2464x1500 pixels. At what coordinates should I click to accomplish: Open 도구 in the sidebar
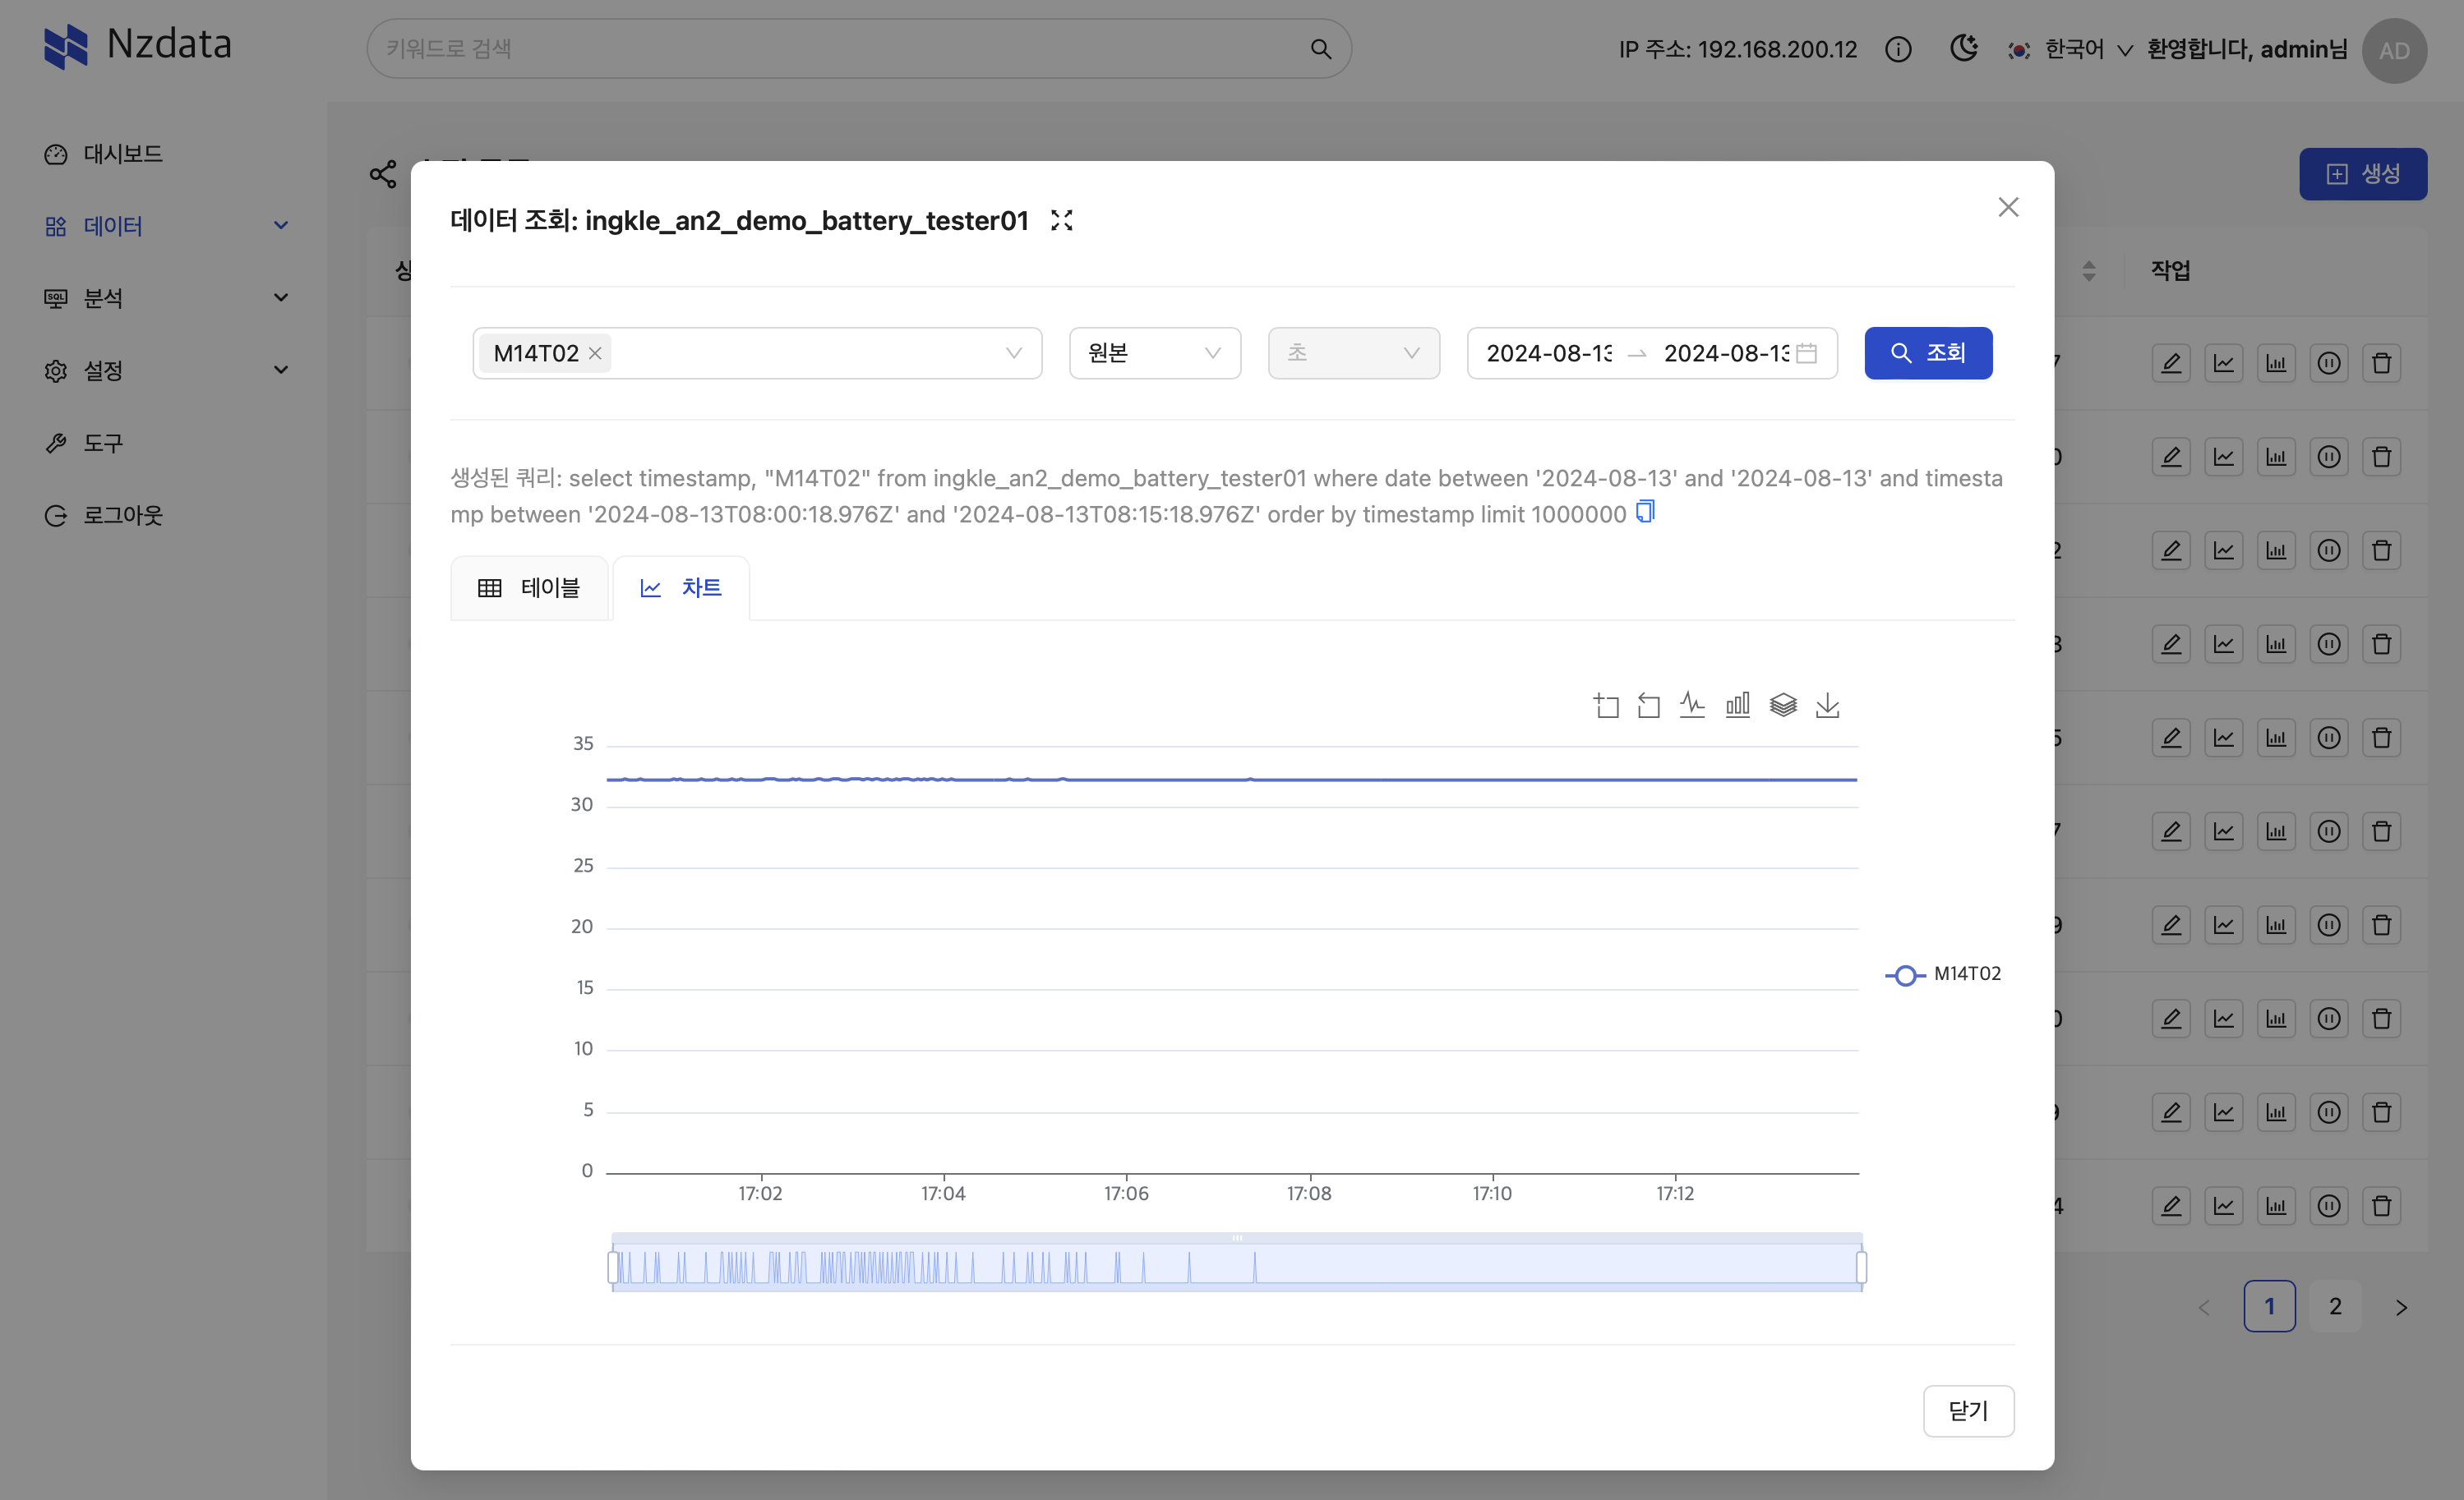click(103, 443)
